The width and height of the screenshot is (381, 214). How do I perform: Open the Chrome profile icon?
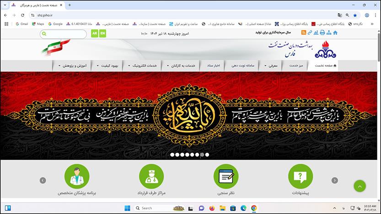pyautogui.click(x=367, y=15)
